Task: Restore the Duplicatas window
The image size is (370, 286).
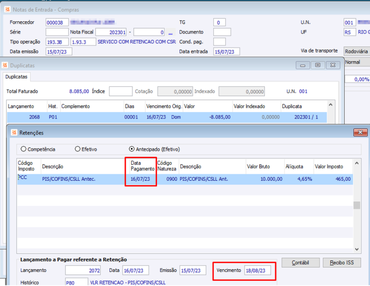Action: click(x=318, y=65)
